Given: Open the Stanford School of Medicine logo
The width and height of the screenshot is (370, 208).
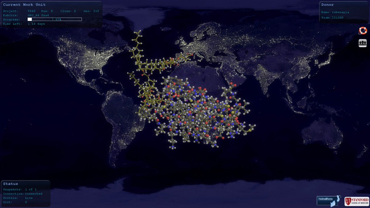Looking at the screenshot, I should click(x=356, y=201).
